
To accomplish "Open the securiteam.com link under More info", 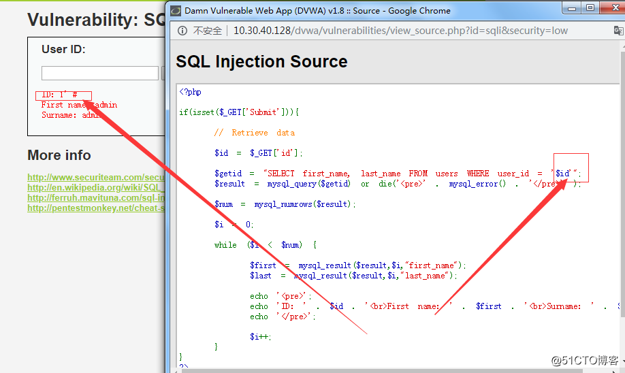I will (x=96, y=178).
